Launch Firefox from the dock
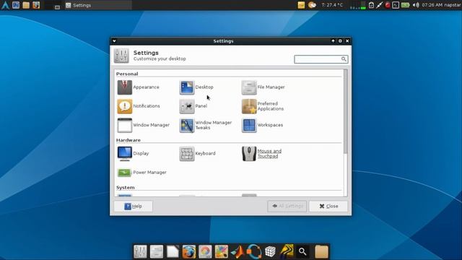 pos(189,252)
